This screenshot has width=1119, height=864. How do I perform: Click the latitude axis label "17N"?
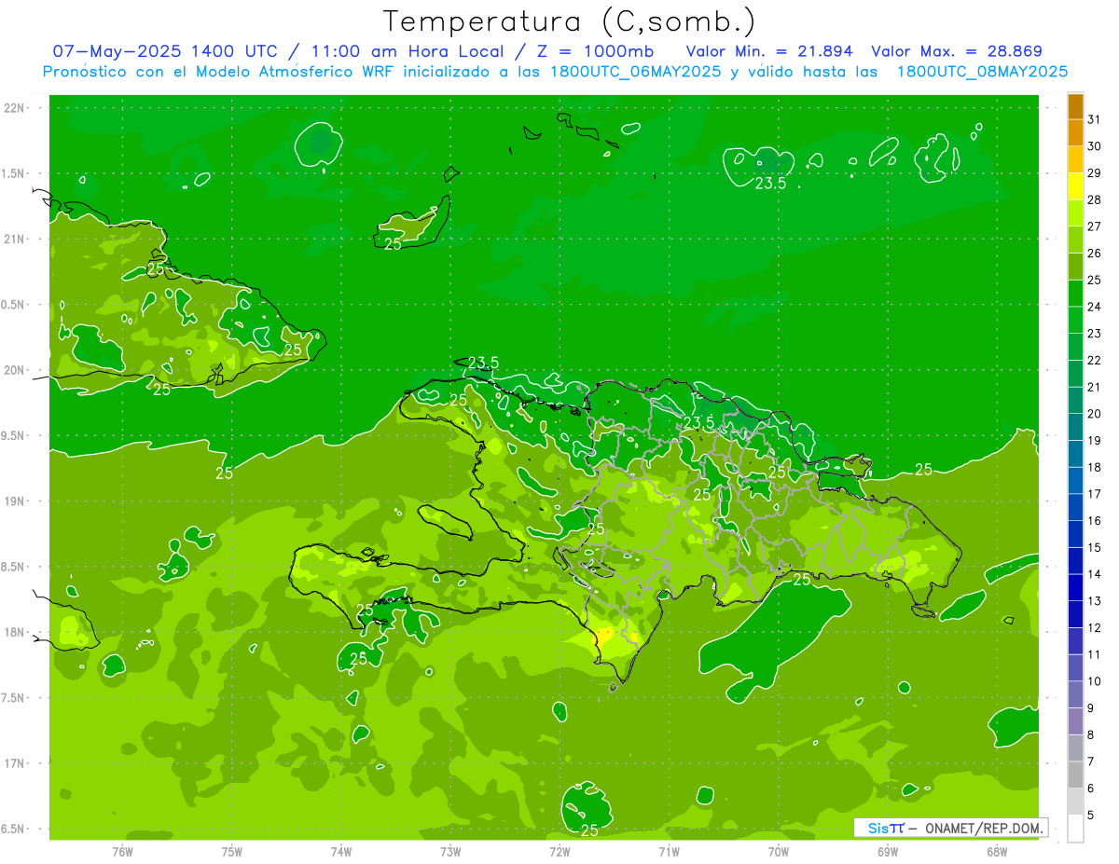point(14,763)
